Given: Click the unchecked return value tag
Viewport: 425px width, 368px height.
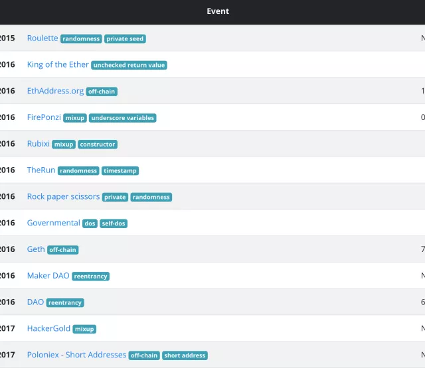Looking at the screenshot, I should pos(129,66).
